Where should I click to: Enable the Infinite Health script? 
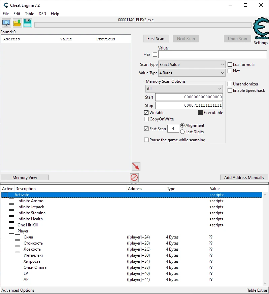pos(11,219)
